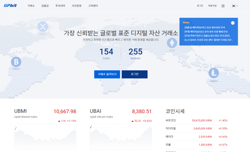Image resolution: width=250 pixels, height=152 pixels.
Task: Click the UBMI value 10,667.98
Action: click(65, 111)
